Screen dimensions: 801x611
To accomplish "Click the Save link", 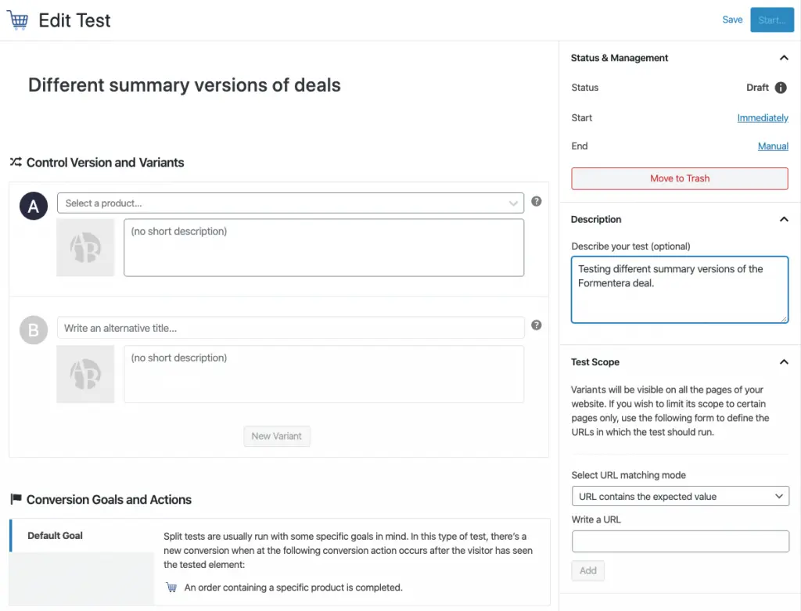I will 732,20.
